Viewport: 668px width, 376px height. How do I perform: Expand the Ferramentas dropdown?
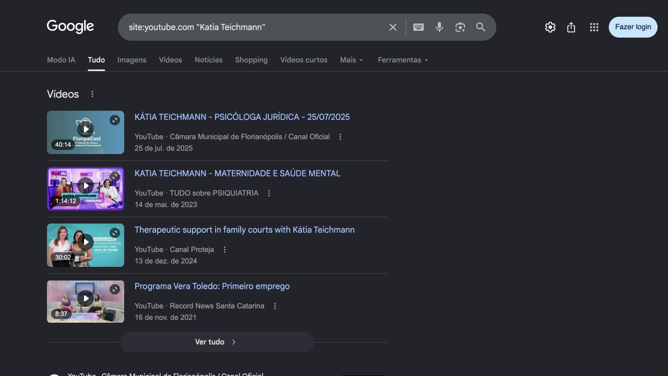pos(403,60)
